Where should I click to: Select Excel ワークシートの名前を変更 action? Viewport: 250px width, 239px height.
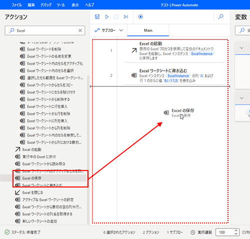[49, 56]
